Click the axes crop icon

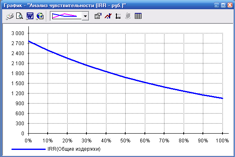coord(118,16)
